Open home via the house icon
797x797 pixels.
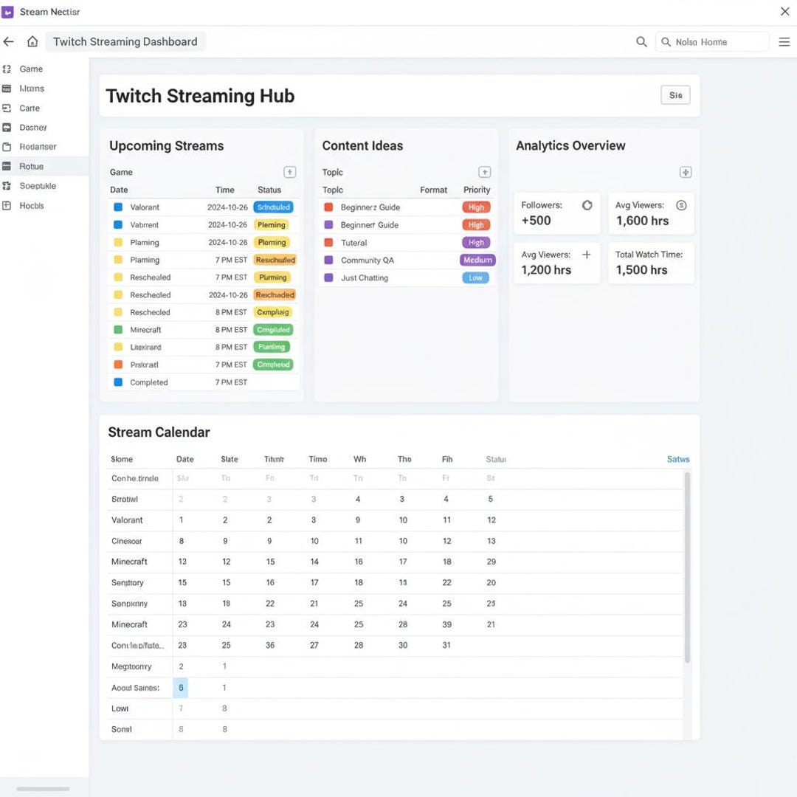(x=32, y=41)
